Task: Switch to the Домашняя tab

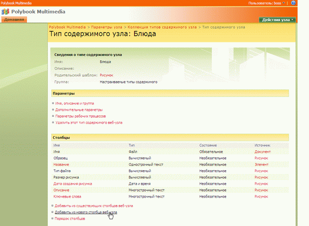Action: coord(13,19)
